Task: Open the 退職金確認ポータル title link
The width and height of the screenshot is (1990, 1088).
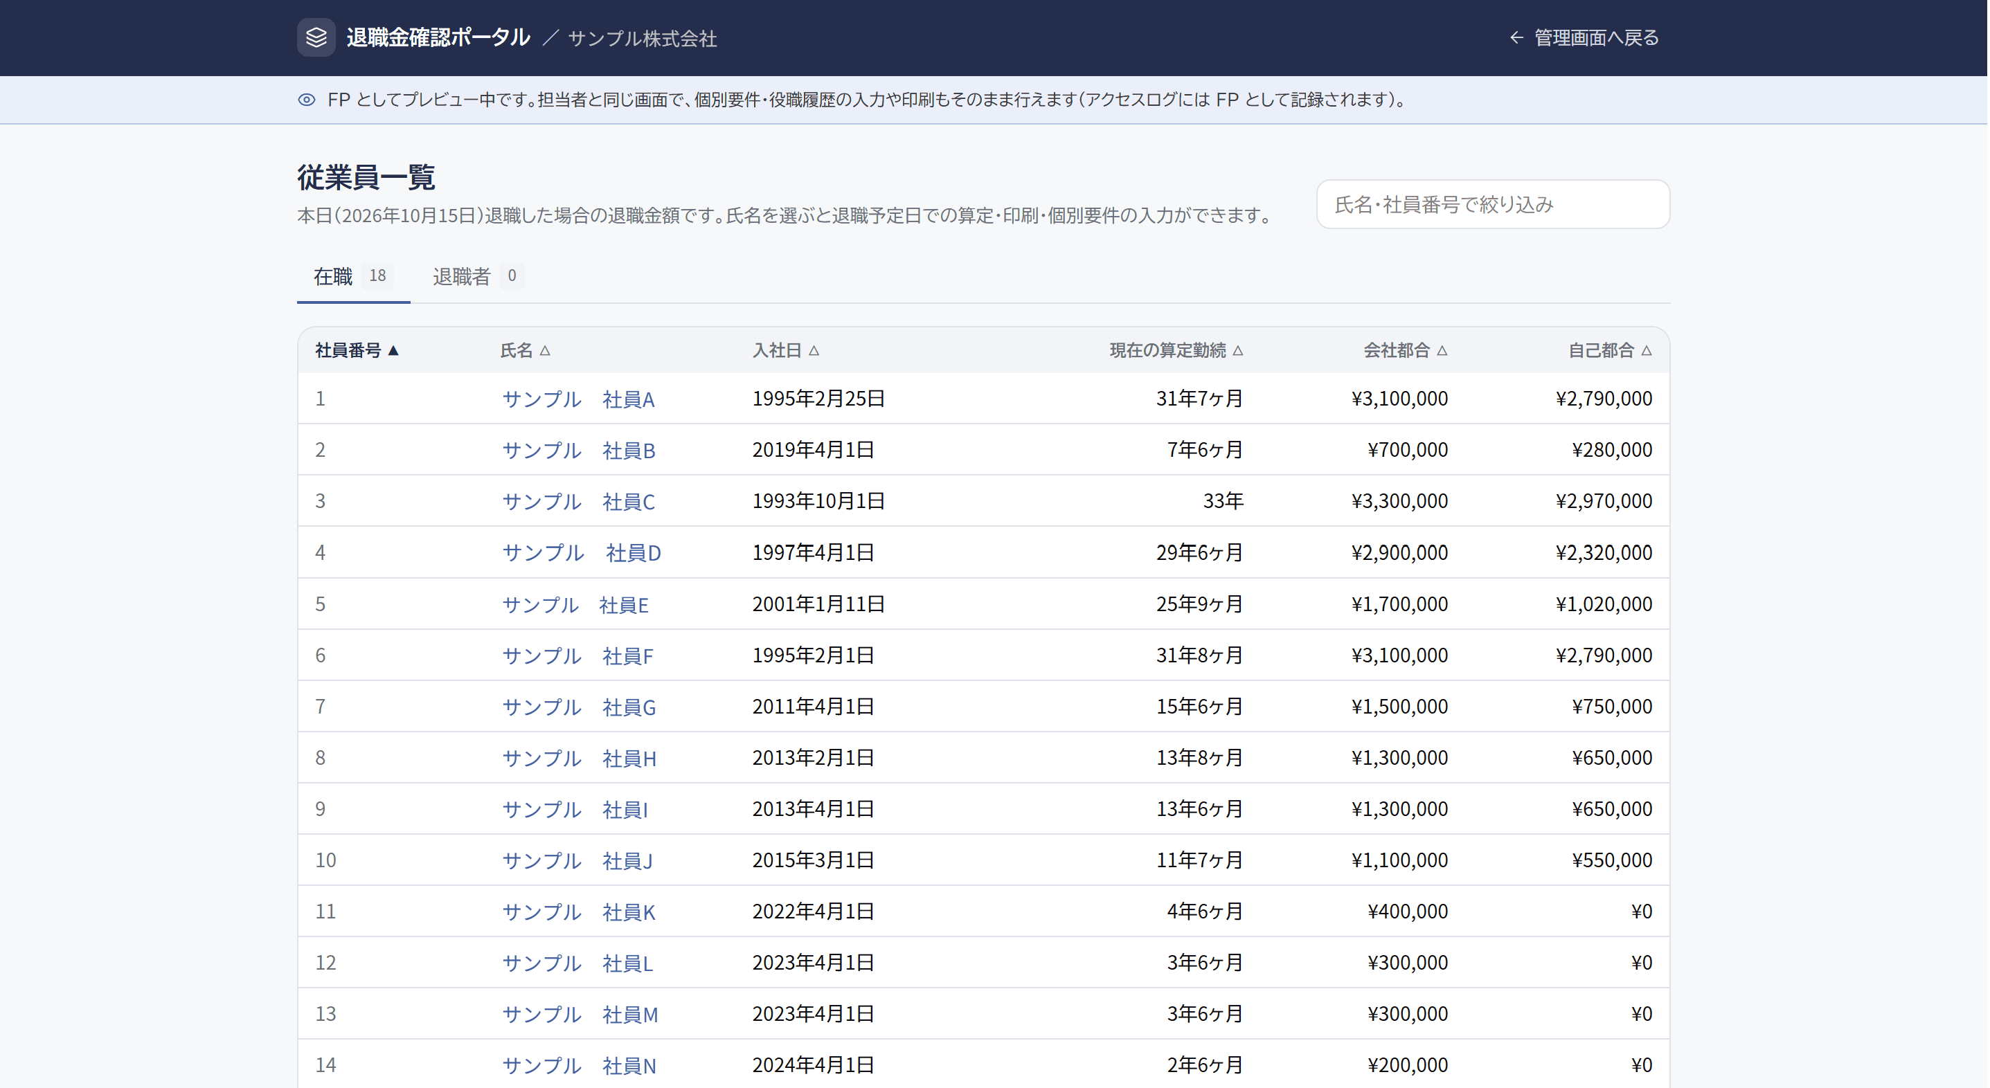Action: [x=438, y=37]
